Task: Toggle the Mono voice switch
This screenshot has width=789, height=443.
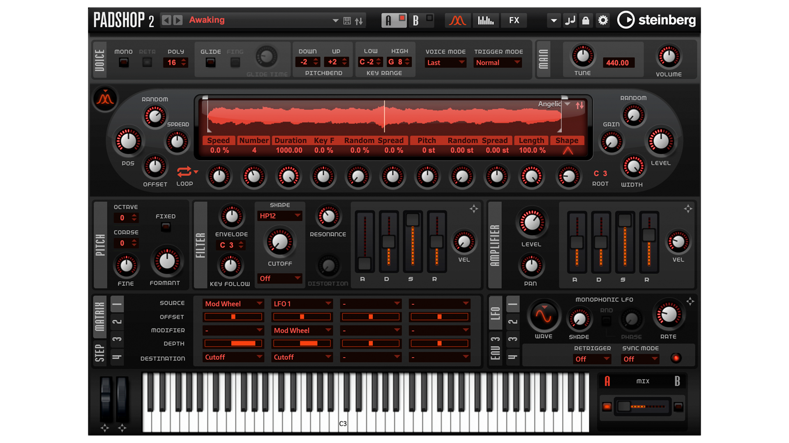Action: tap(123, 63)
